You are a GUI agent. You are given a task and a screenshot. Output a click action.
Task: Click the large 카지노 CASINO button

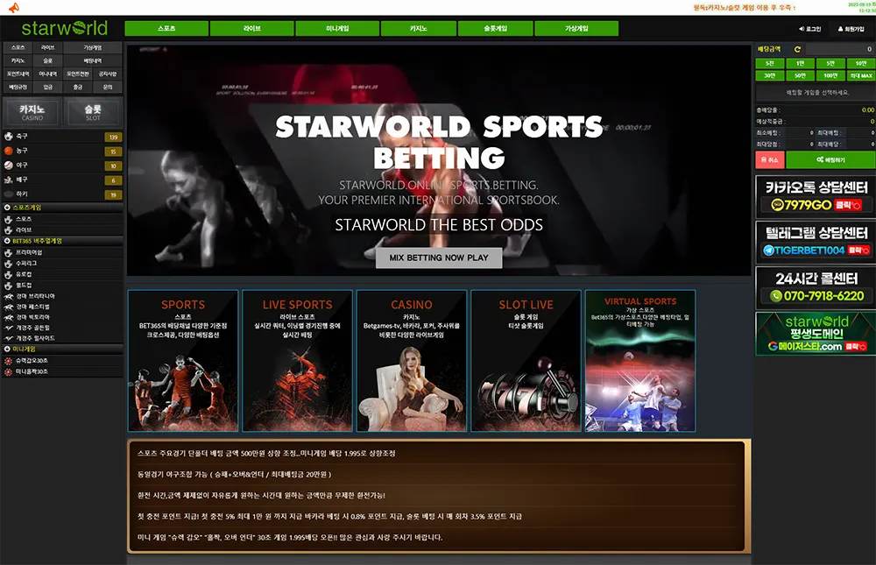32,112
